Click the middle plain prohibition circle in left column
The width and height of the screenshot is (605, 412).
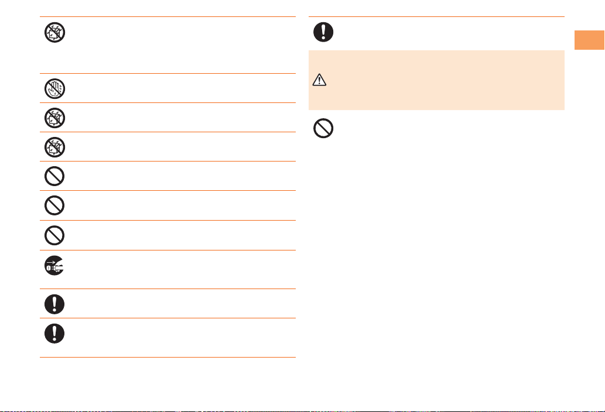click(54, 205)
